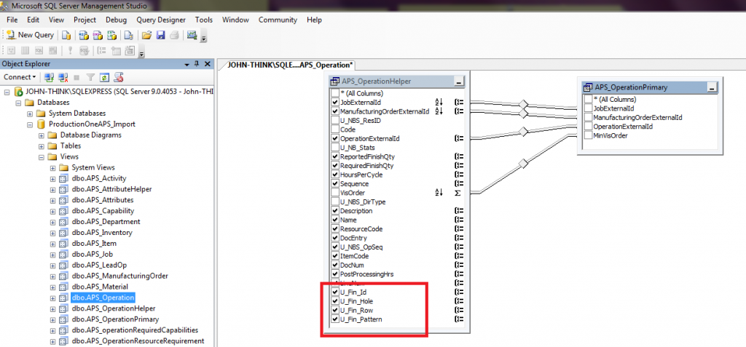Click the Disconnect icon in Object Explorer toolbar
The width and height of the screenshot is (746, 347).
62,77
